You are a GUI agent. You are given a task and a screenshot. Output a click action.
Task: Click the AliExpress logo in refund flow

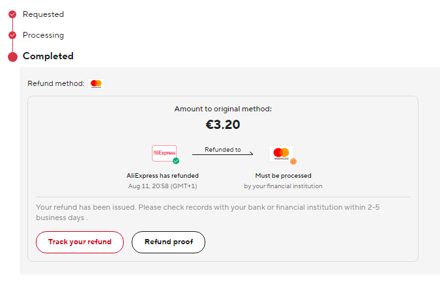(x=164, y=153)
